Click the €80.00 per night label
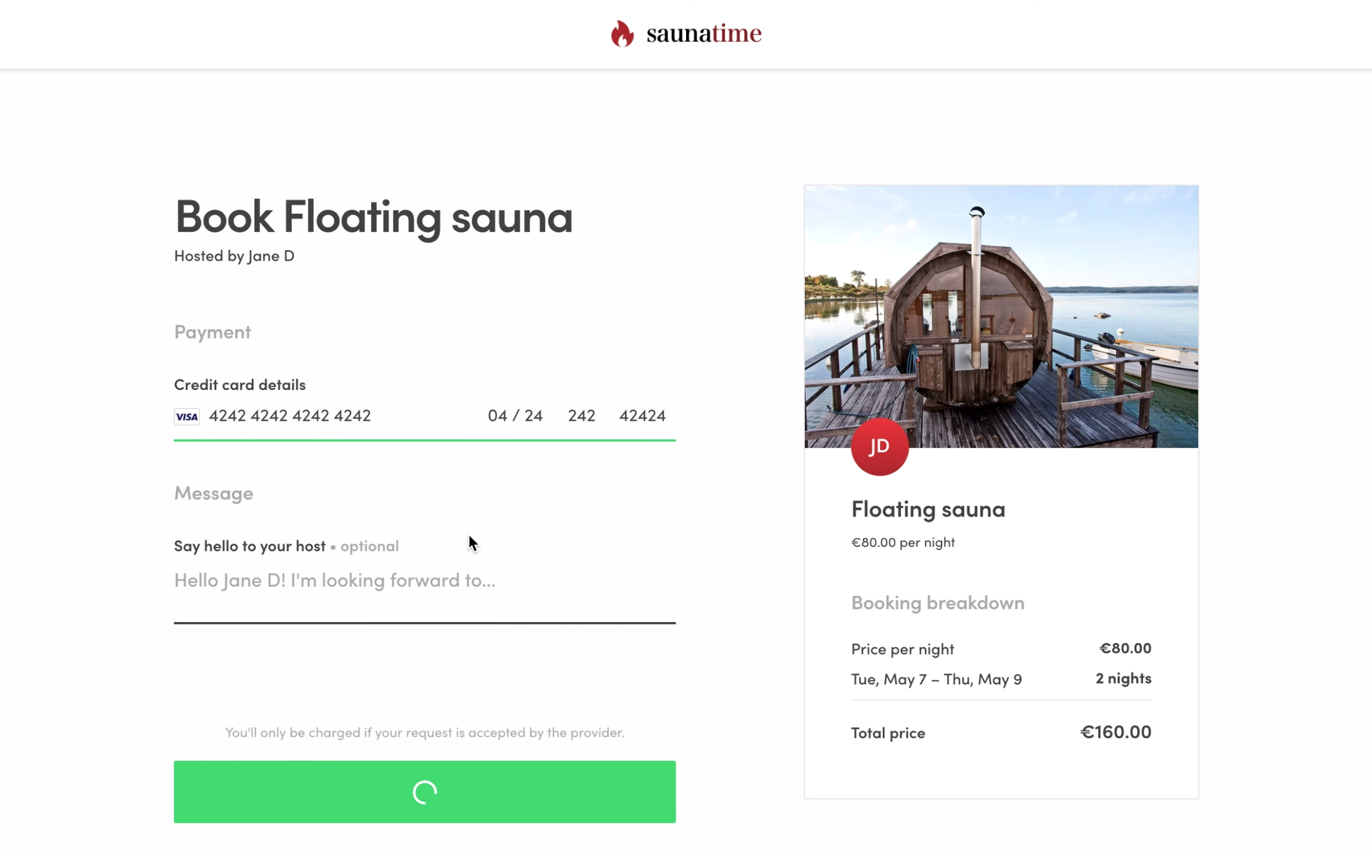Screen dimensions: 1372x856 click(903, 543)
